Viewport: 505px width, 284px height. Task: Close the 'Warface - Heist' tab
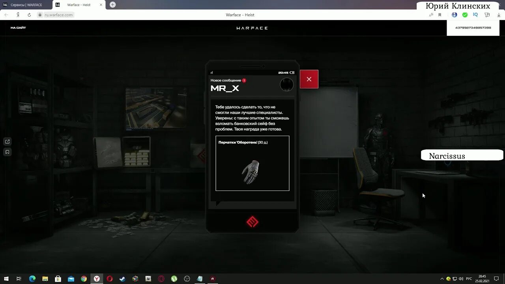pos(101,5)
